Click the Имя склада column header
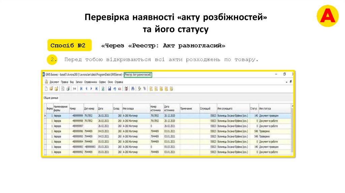This screenshot has width=345, height=193. pyautogui.click(x=136, y=109)
